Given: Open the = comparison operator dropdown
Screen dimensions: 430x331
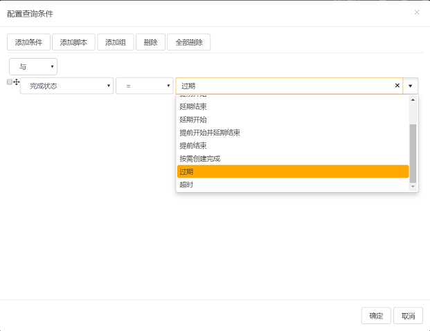Looking at the screenshot, I should tap(144, 86).
